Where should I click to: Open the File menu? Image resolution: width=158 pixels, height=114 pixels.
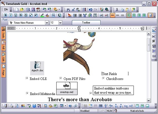coord(6,9)
